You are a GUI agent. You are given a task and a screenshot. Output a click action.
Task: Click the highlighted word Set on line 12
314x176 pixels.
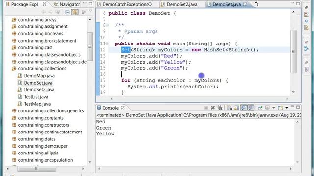(126, 50)
